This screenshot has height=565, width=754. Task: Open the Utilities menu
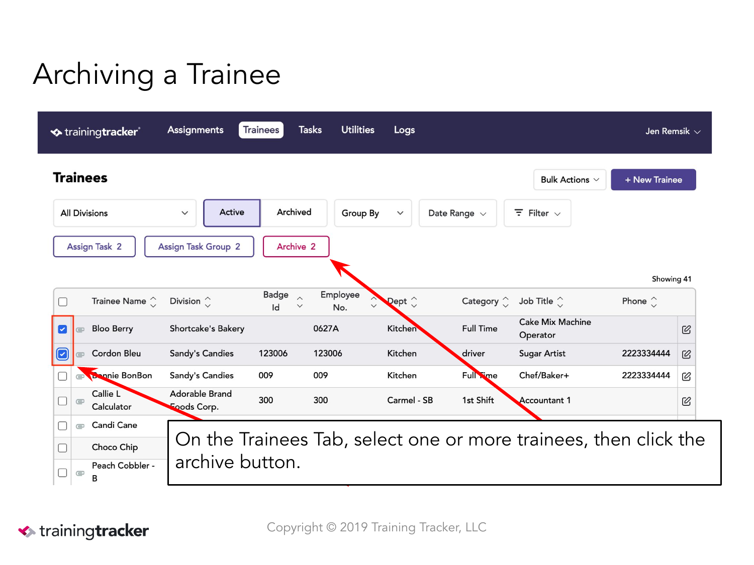point(358,130)
